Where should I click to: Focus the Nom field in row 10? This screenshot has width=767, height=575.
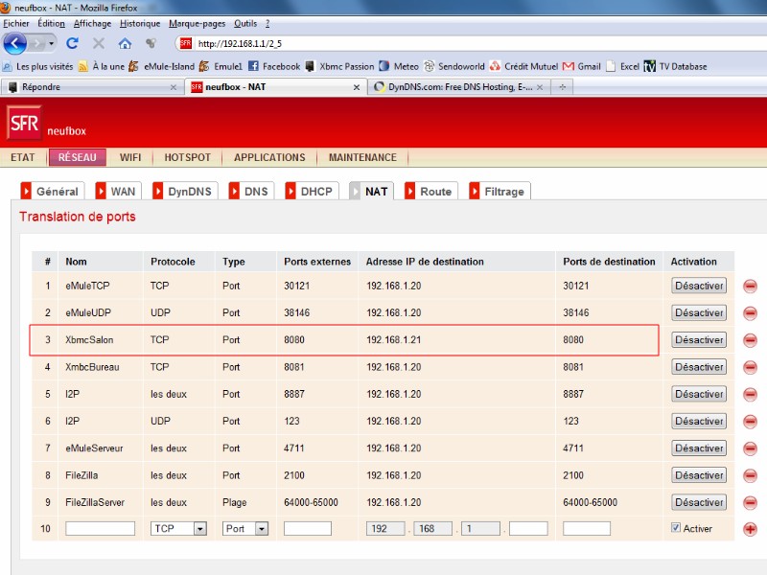101,529
